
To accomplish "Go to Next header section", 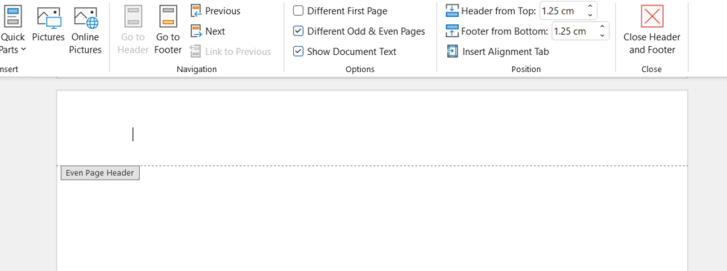I will [x=208, y=31].
